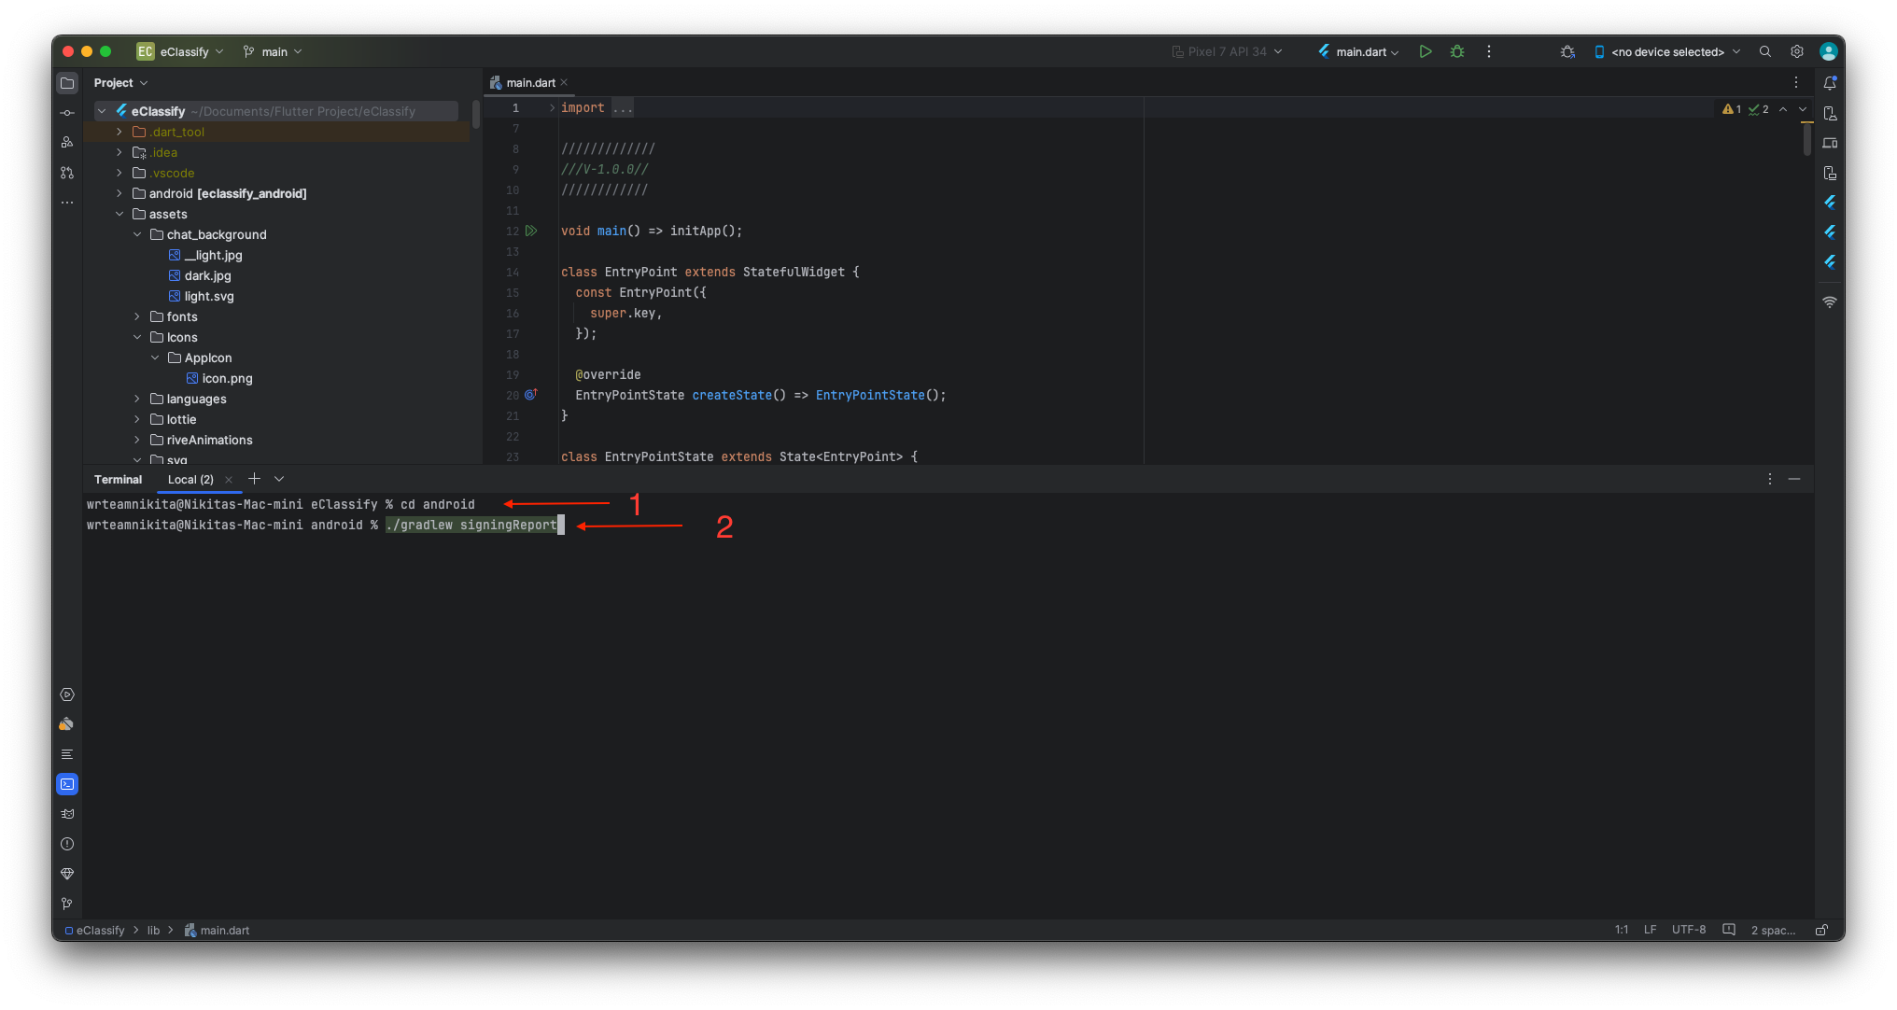The height and width of the screenshot is (1010, 1897).
Task: Collapse the chat_background folder
Action: click(x=137, y=234)
